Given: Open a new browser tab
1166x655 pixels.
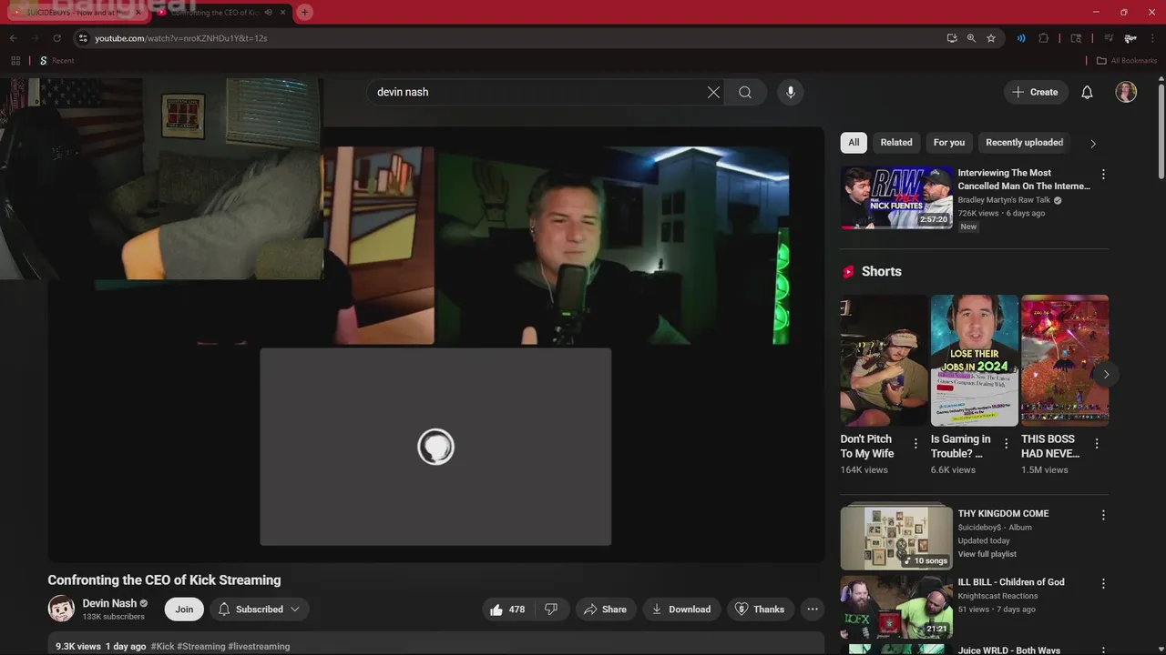Looking at the screenshot, I should pos(304,12).
